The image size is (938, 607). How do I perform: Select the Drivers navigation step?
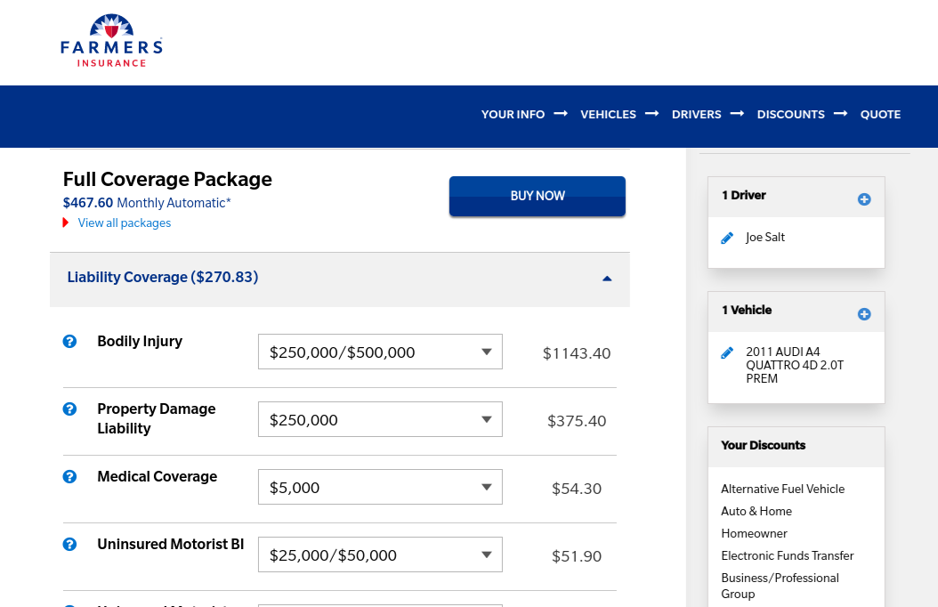pos(696,114)
